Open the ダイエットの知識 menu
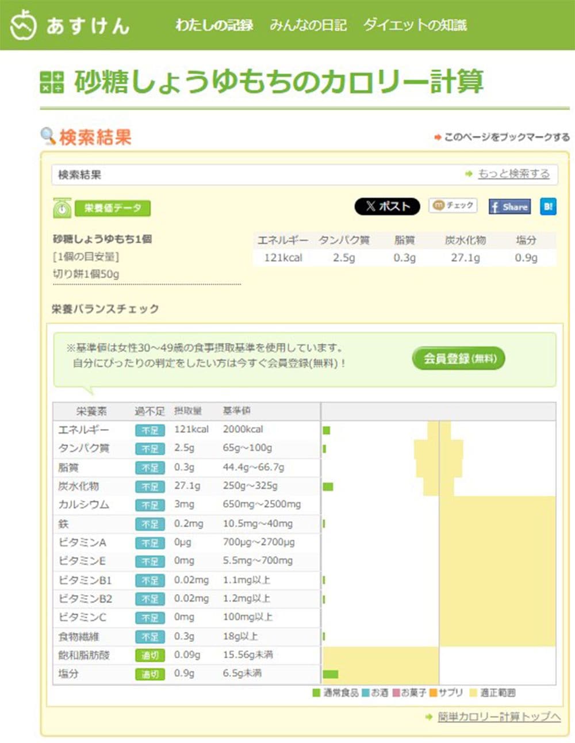Viewport: 575px width, 743px height. 415,25
